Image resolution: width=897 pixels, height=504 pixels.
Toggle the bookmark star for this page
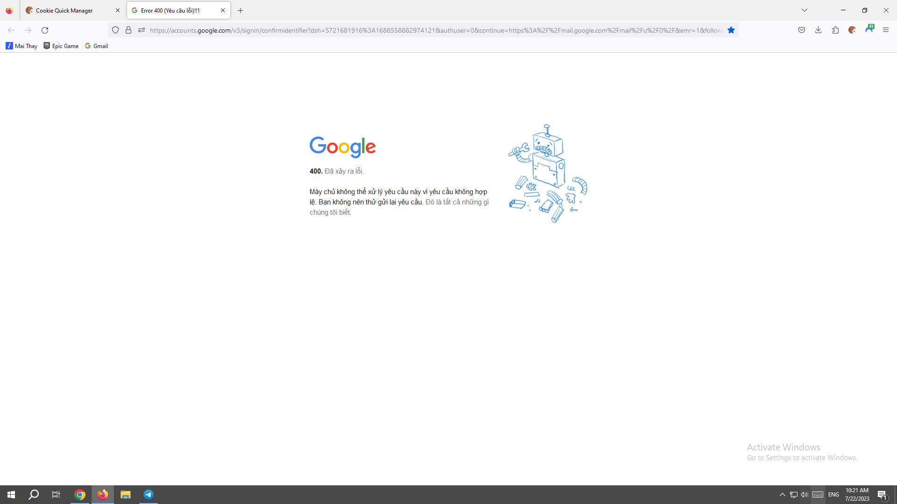(x=731, y=30)
